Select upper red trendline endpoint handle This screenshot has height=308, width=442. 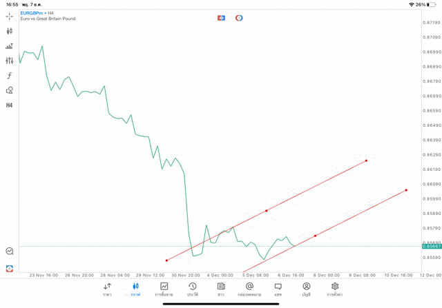coord(367,161)
